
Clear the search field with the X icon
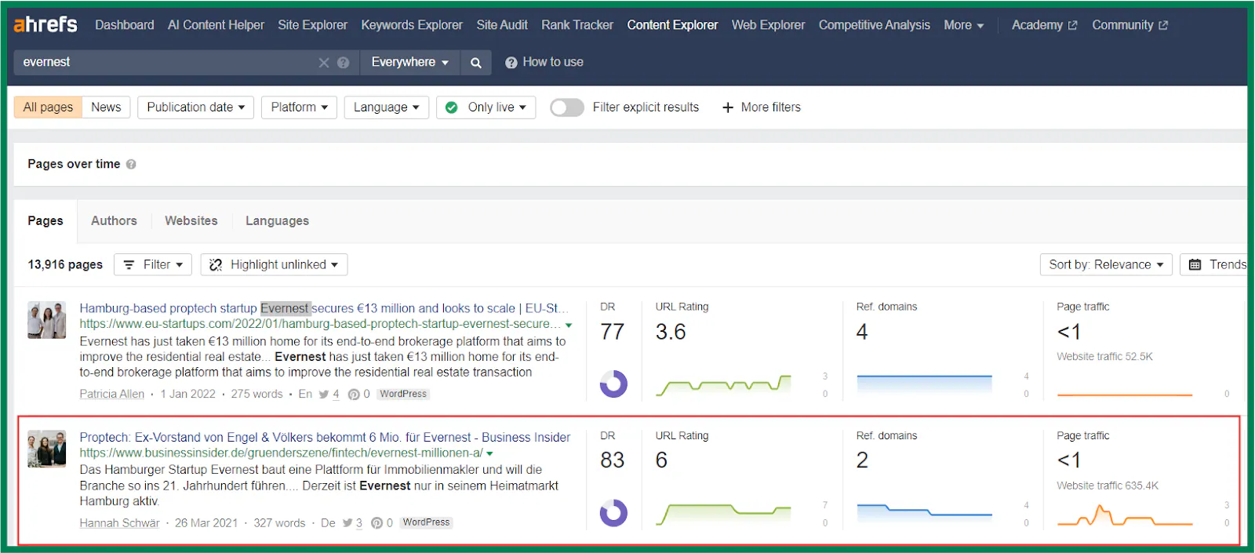[x=324, y=63]
